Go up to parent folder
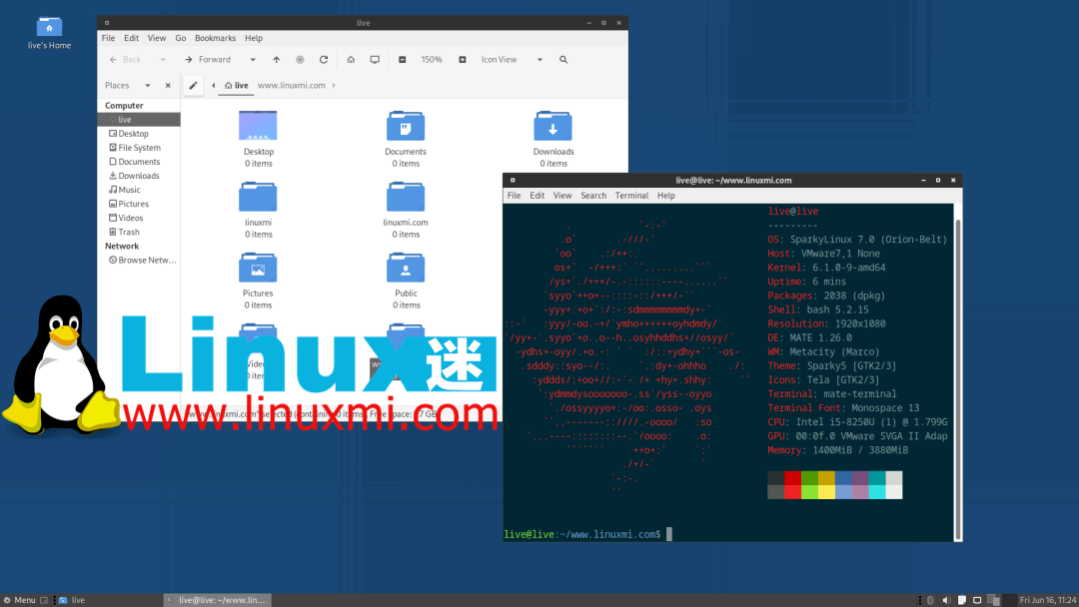 [276, 60]
